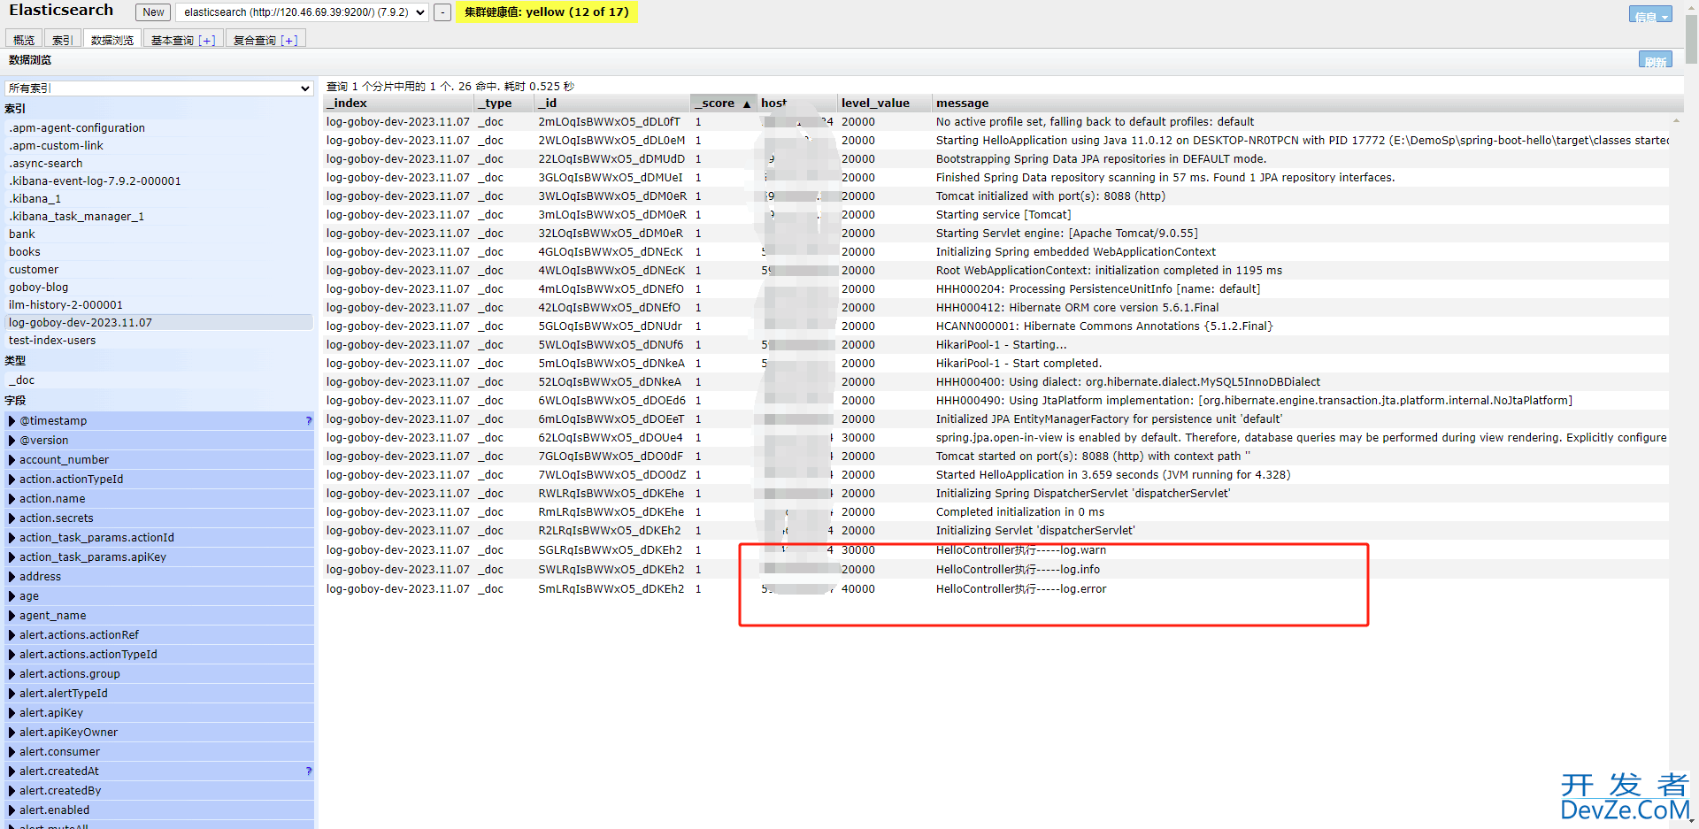Open row HelloController log.warn message
Image resolution: width=1699 pixels, height=829 pixels.
tap(997, 550)
